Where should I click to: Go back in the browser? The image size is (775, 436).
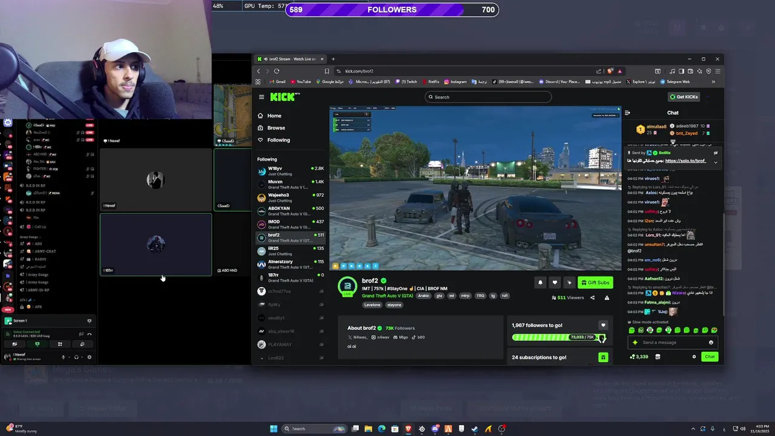[x=259, y=71]
